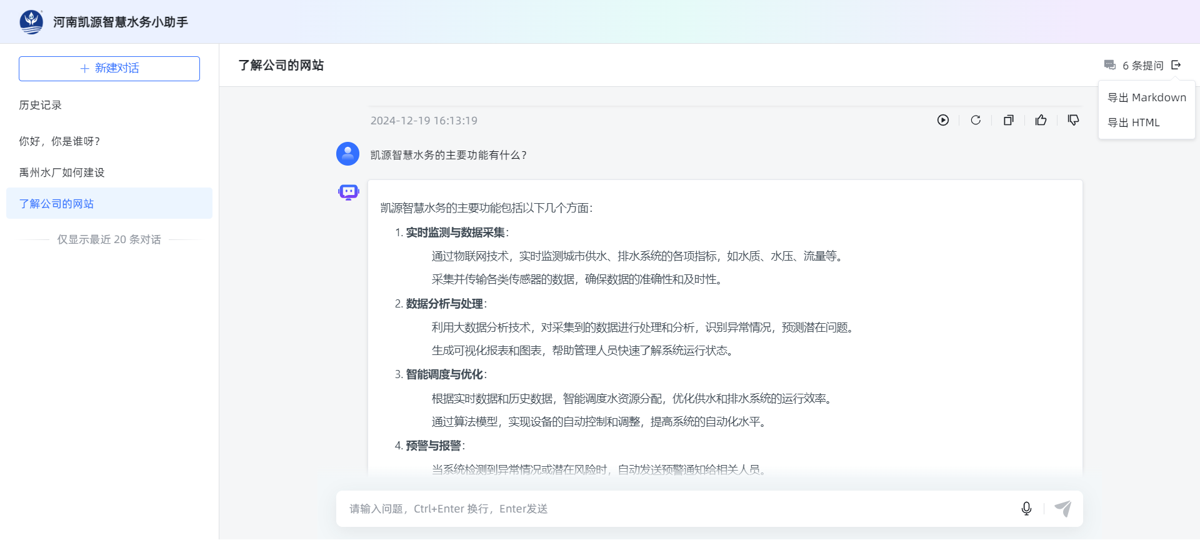Click the 6 条提问 counter text
Viewport: 1200px width, 540px height.
(1143, 65)
